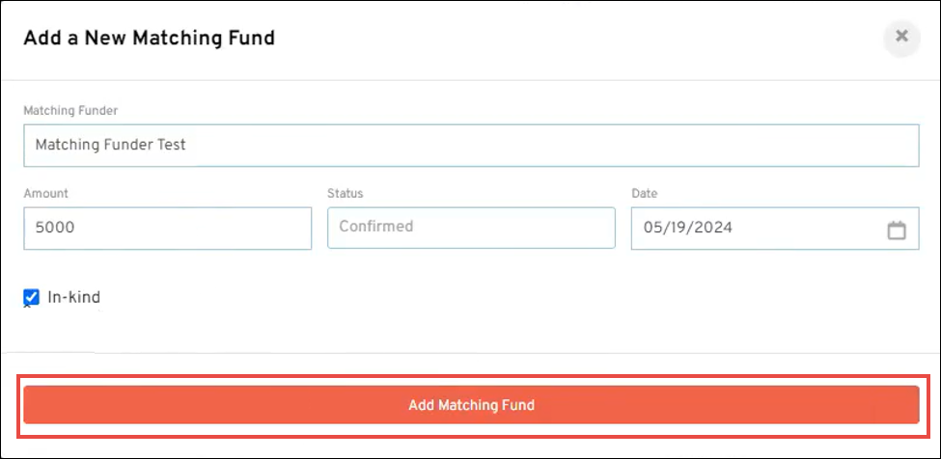The height and width of the screenshot is (459, 941).
Task: Select the month segment 05 in Date
Action: click(651, 229)
